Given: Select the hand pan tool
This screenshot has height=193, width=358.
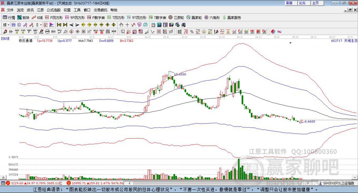Looking at the screenshot, I should (x=121, y=25).
